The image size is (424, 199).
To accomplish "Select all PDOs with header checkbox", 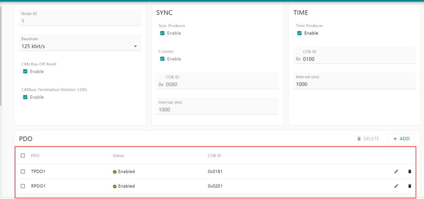I will click(x=23, y=155).
